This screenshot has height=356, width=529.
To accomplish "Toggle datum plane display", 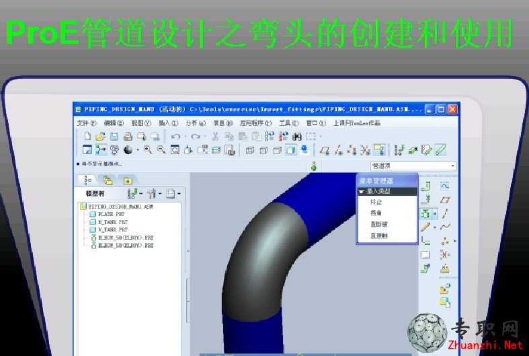I will click(325, 150).
